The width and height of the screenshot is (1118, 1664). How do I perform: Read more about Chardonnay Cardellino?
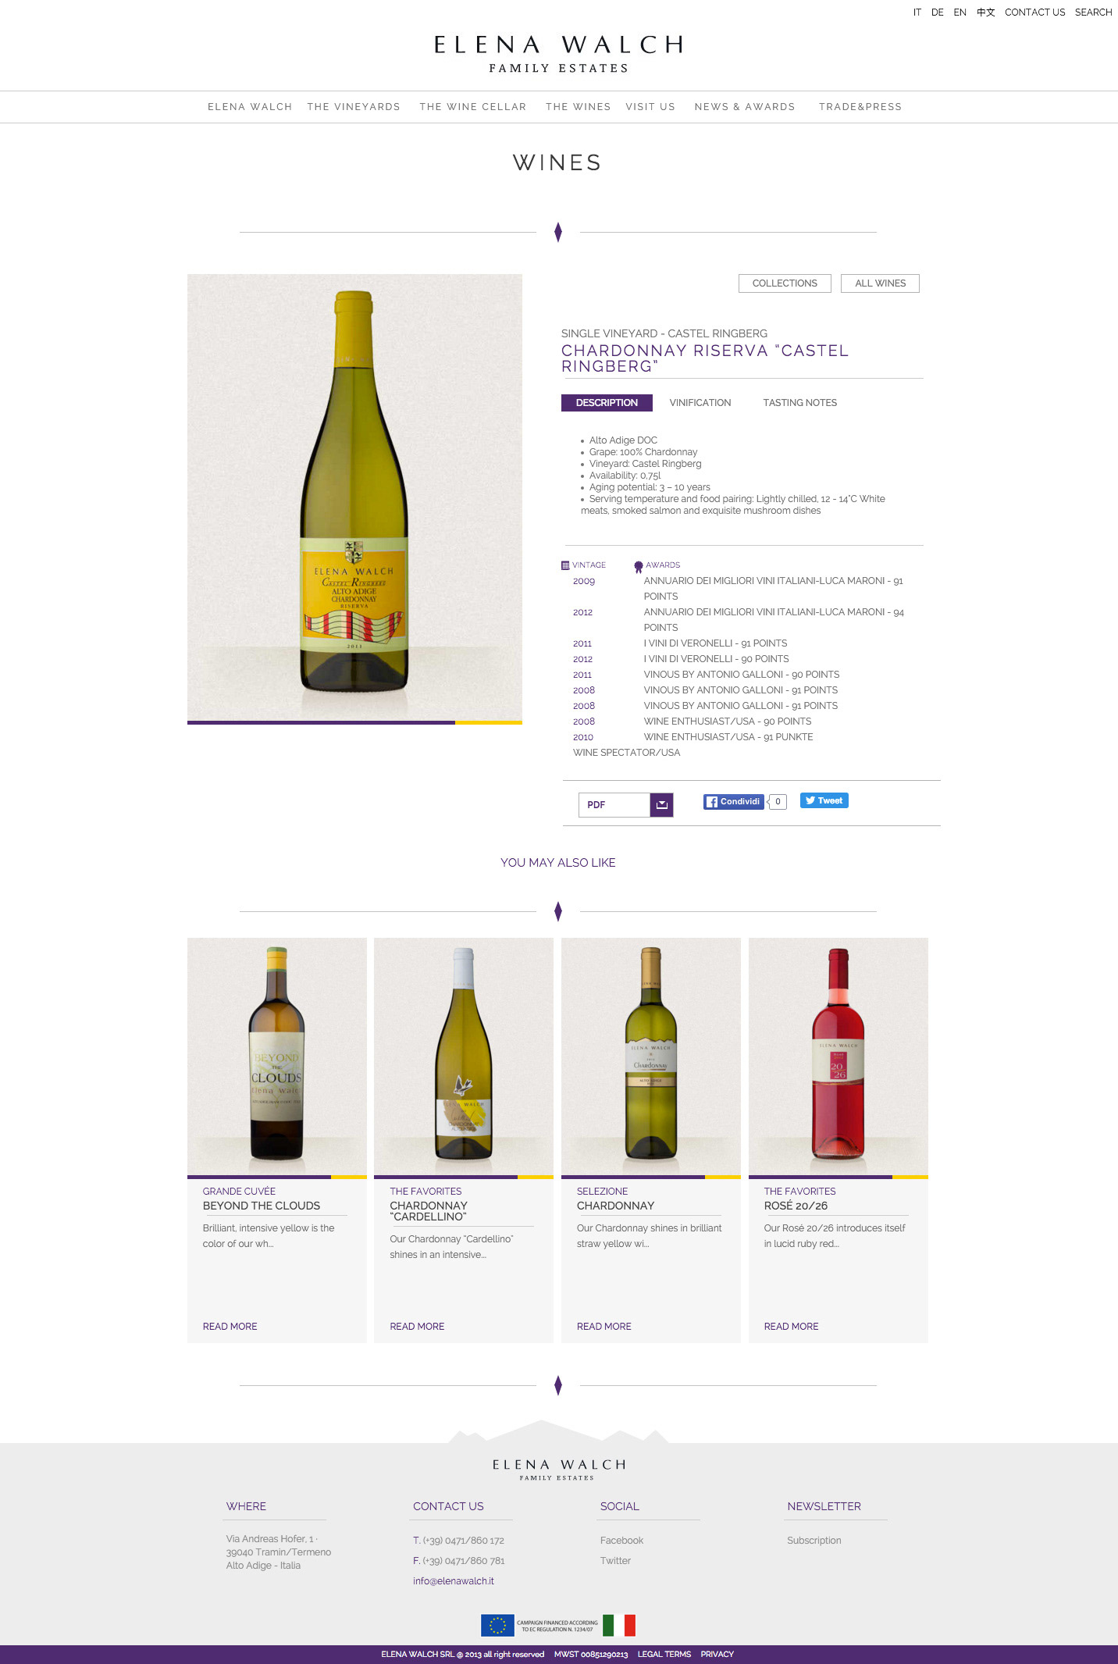click(417, 1327)
